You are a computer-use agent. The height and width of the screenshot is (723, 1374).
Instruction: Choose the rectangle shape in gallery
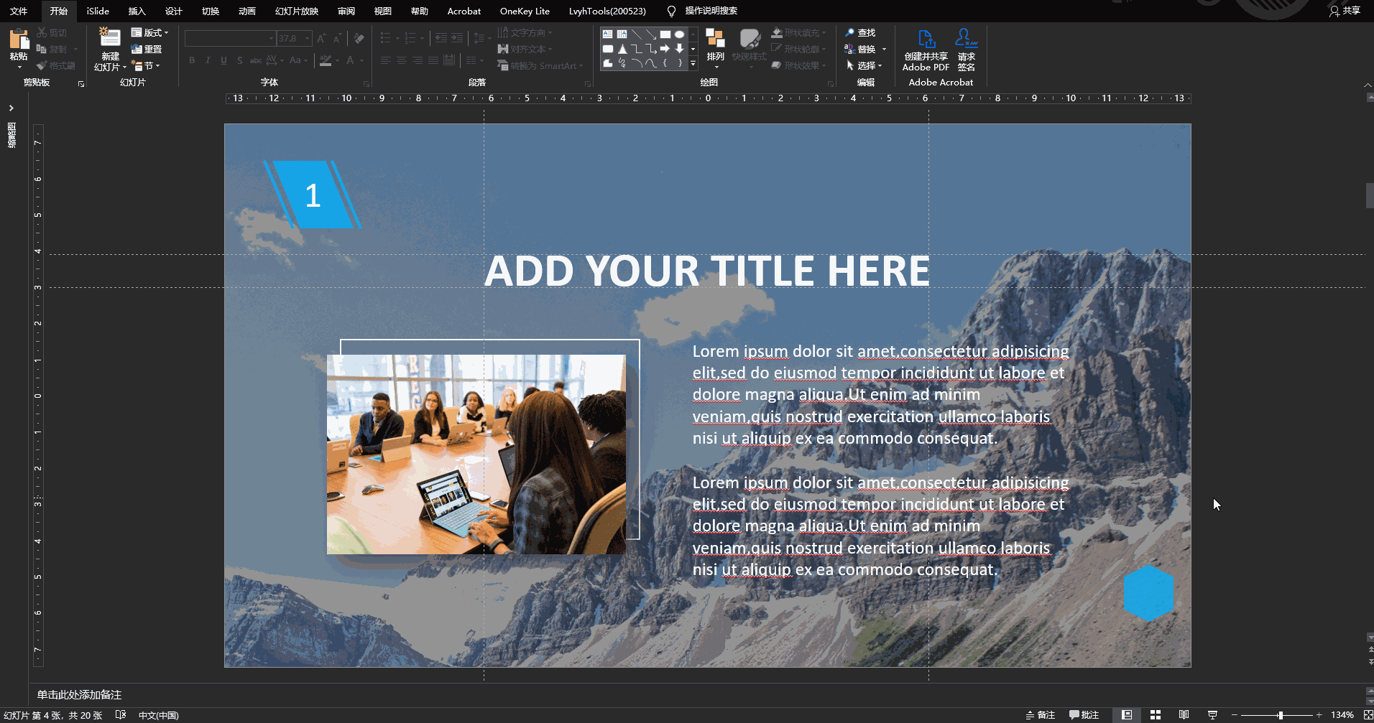pos(665,34)
